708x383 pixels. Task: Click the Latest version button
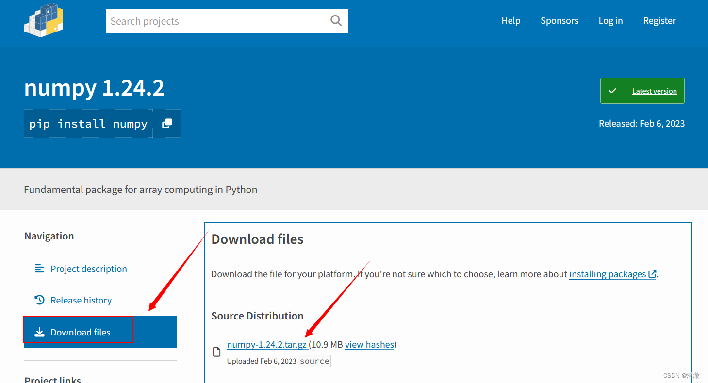[x=642, y=91]
